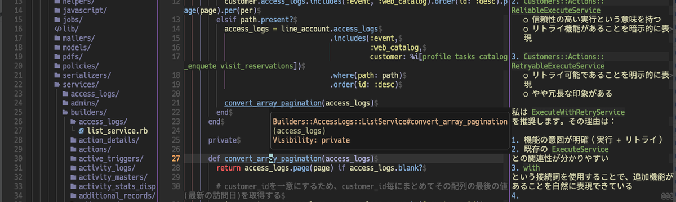Click the folder icon beside actions/
The image size is (676, 202).
(x=73, y=149)
